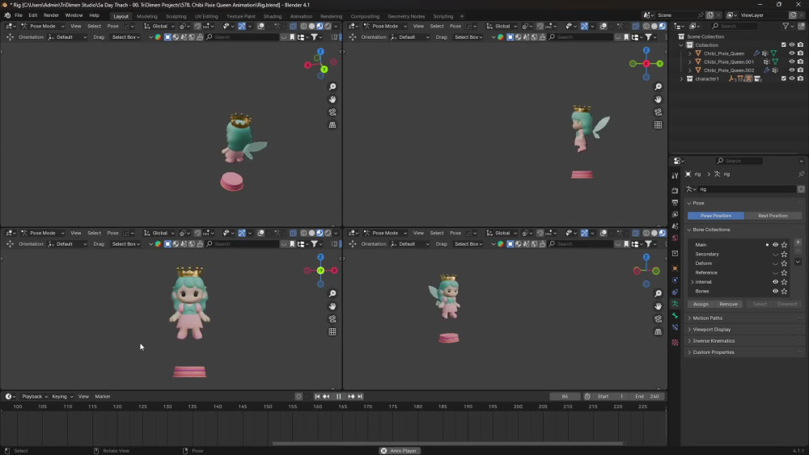Open the File menu

pos(18,15)
